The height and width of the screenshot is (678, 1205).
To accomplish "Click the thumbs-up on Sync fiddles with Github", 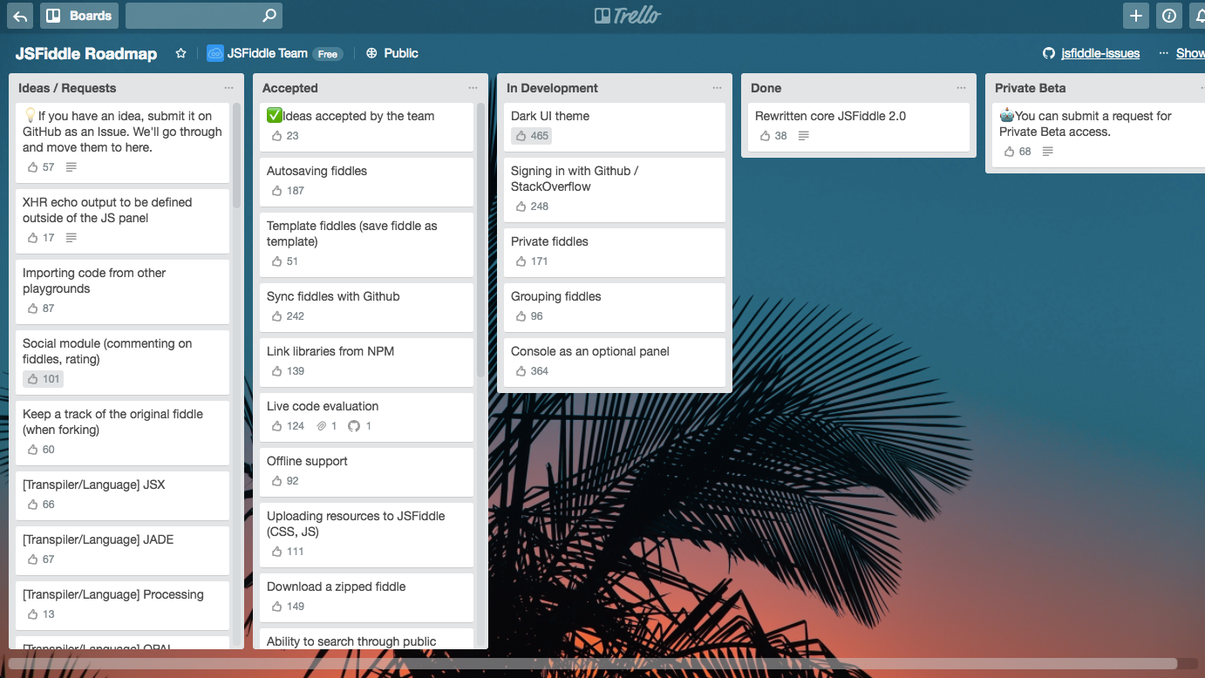I will (x=277, y=316).
